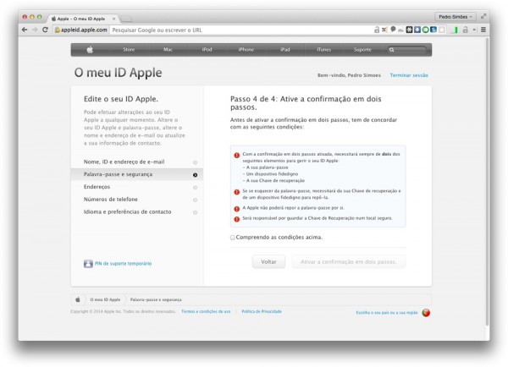Click the black asterisk extension icon
The image size is (508, 367).
(x=410, y=30)
